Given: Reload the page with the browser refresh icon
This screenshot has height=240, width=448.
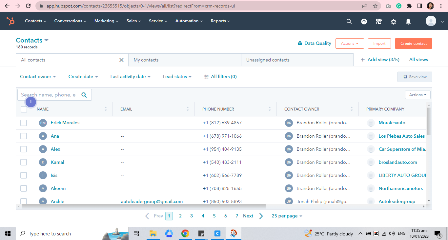Looking at the screenshot, I should click(x=28, y=6).
